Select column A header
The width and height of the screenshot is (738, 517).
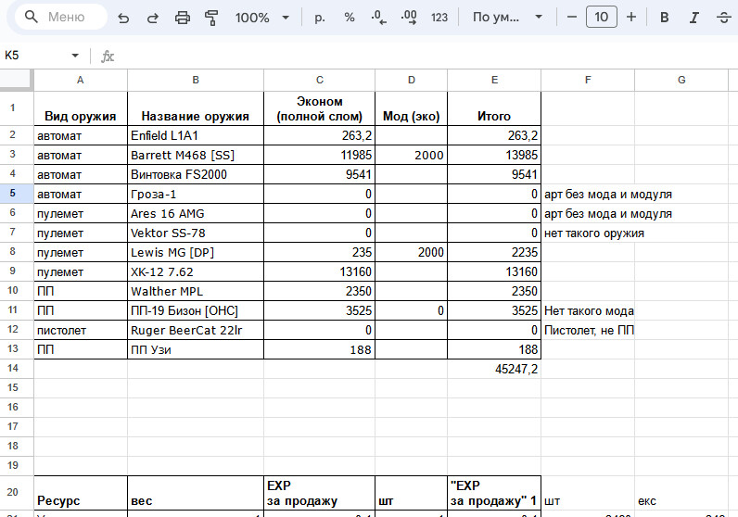pyautogui.click(x=81, y=80)
